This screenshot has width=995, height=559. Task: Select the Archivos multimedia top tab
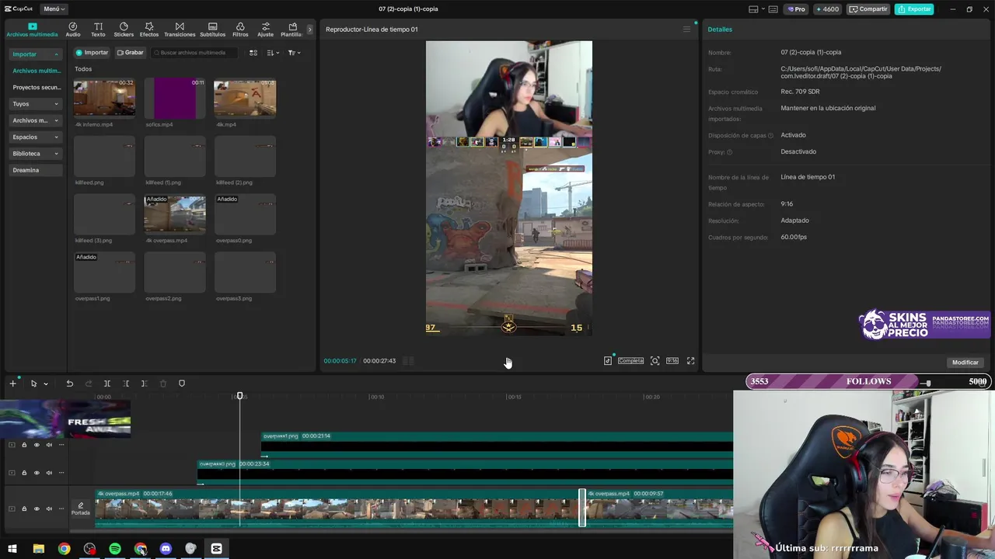(x=32, y=30)
